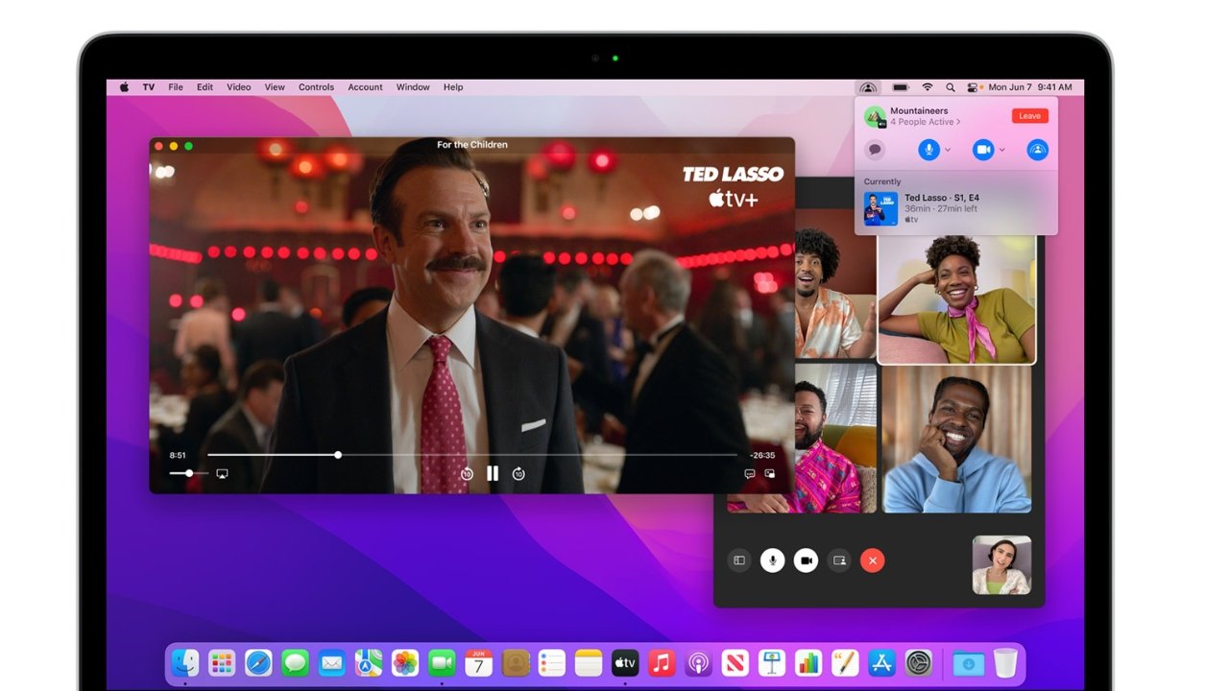Select the participant in the blue hoodie
This screenshot has width=1229, height=691.
957,440
